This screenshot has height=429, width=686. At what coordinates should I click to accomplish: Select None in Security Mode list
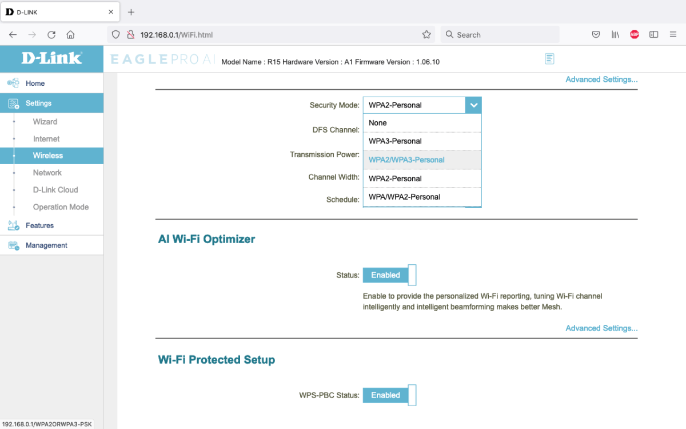click(x=422, y=123)
